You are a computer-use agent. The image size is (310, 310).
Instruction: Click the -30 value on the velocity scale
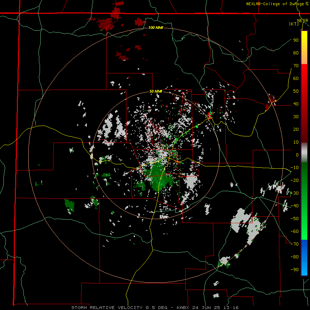tap(294, 193)
